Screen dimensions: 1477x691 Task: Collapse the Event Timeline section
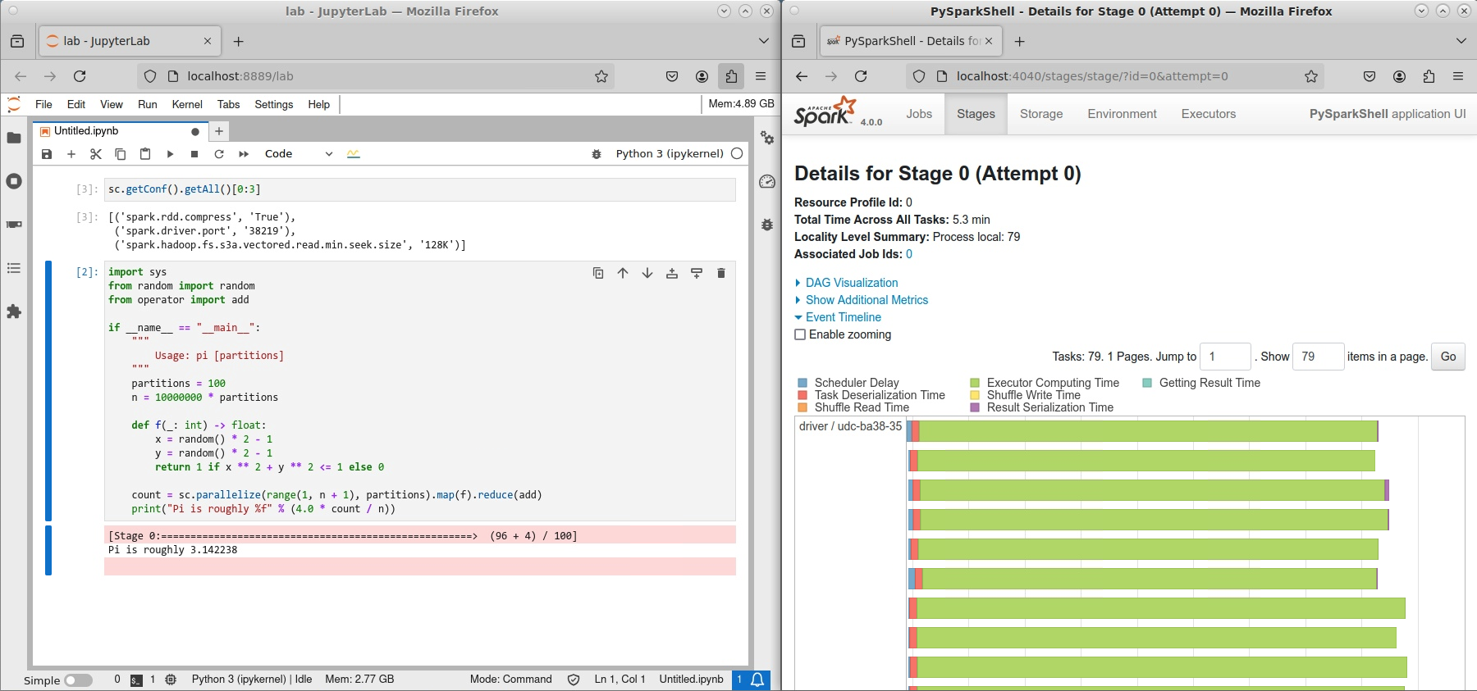843,317
